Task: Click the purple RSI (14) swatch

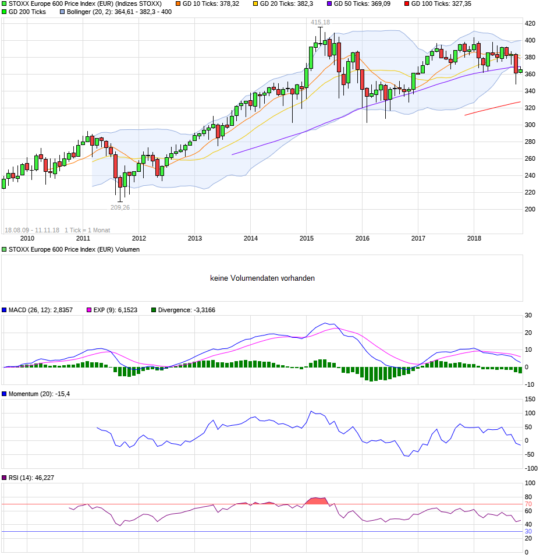Action: [4, 478]
